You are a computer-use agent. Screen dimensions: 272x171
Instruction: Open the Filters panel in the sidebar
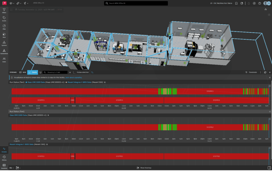(x=4, y=10)
